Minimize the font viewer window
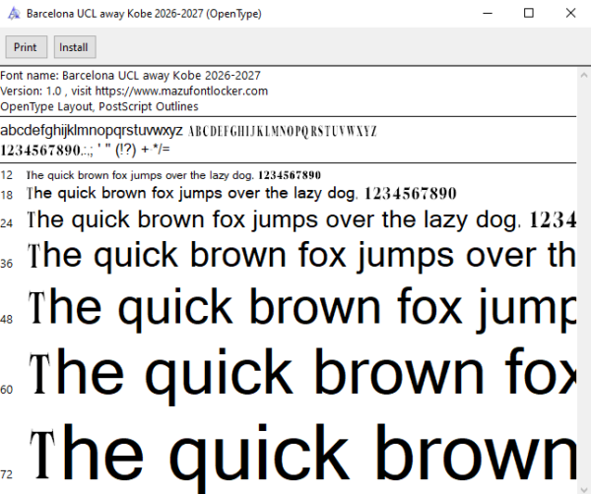591x494 pixels. coord(488,13)
